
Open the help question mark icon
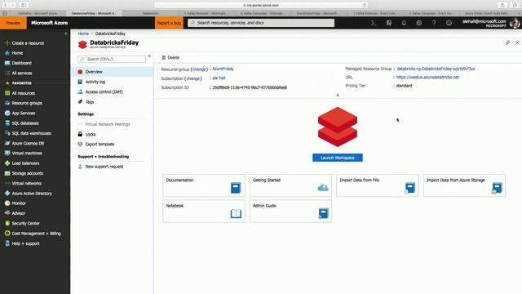(x=434, y=23)
